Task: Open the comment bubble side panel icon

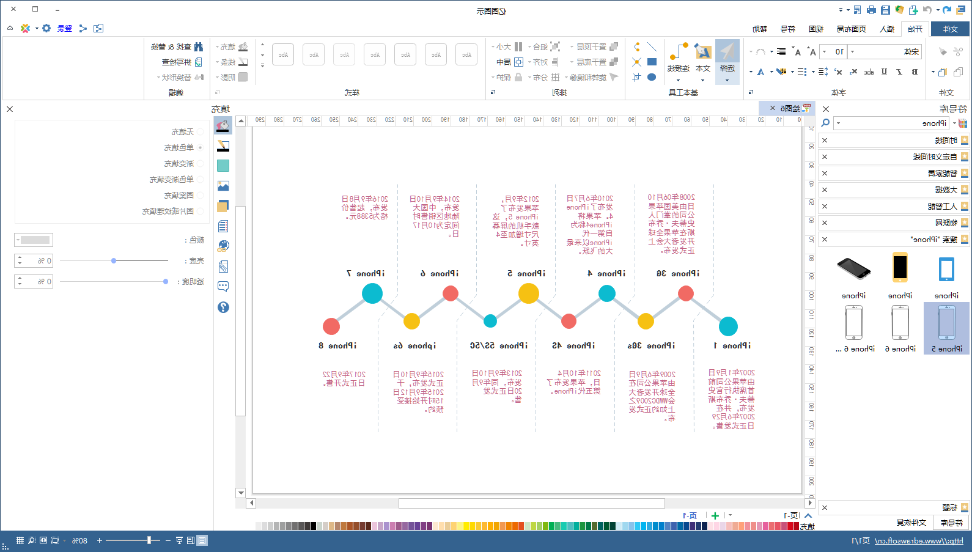Action: (x=223, y=286)
